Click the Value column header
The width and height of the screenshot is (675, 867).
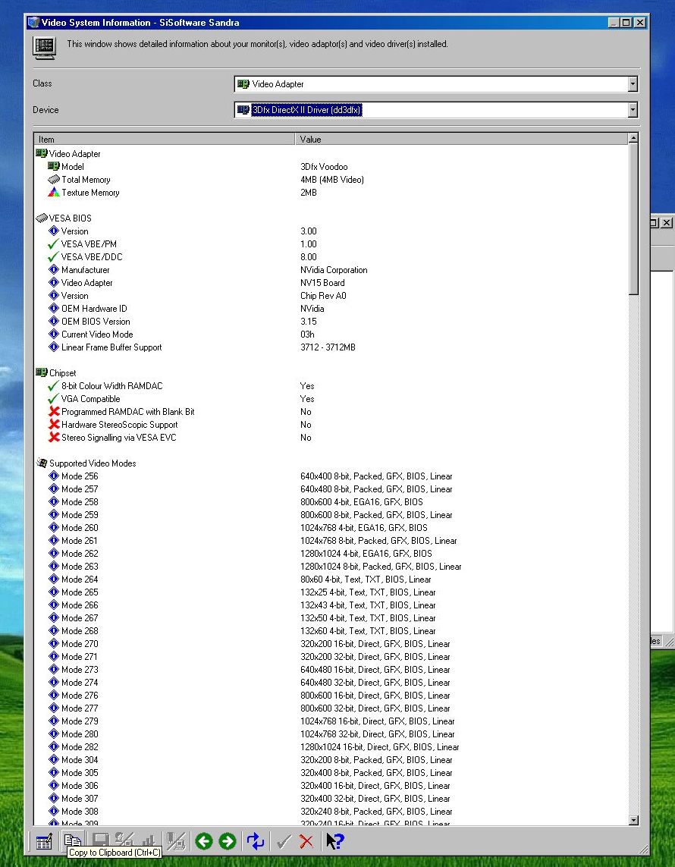point(462,140)
